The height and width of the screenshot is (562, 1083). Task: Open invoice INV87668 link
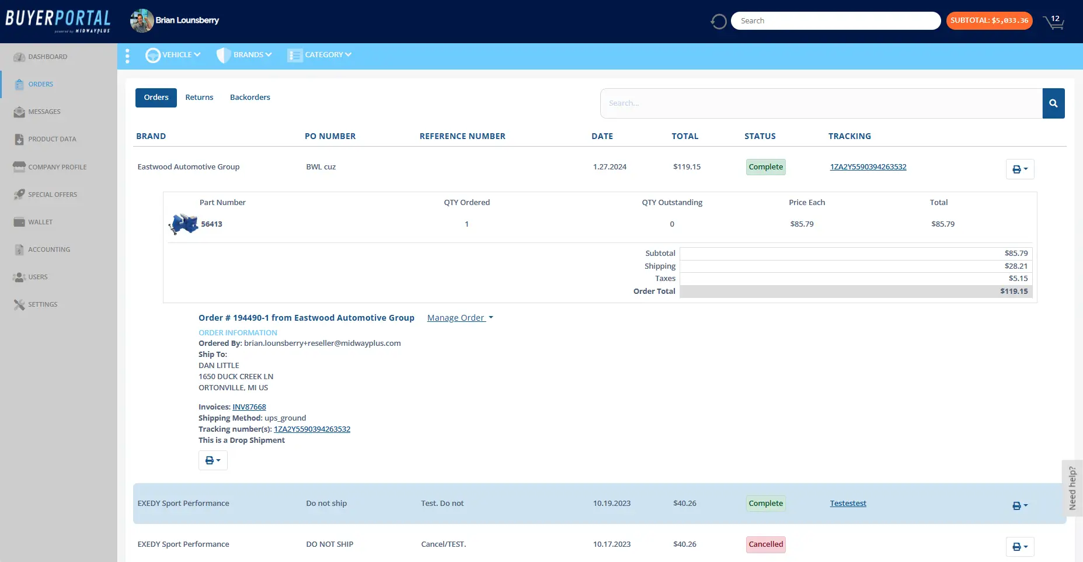249,407
